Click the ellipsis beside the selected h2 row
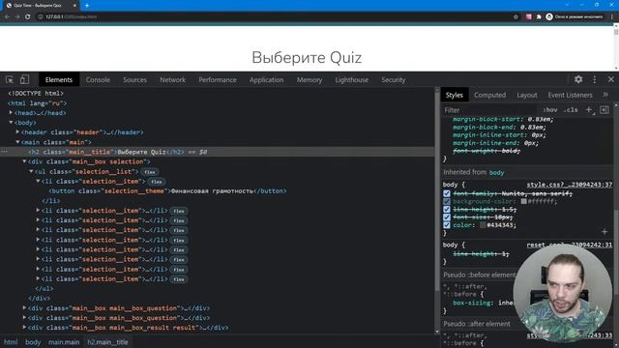The width and height of the screenshot is (619, 348). pos(4,152)
